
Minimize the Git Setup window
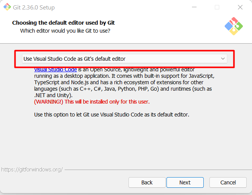click(194, 7)
